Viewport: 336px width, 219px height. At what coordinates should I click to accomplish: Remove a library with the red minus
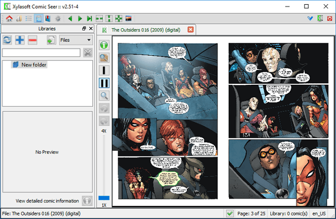pyautogui.click(x=32, y=40)
